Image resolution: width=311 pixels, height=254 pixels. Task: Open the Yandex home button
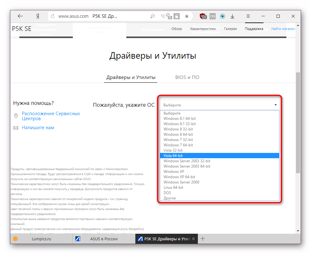[37, 16]
